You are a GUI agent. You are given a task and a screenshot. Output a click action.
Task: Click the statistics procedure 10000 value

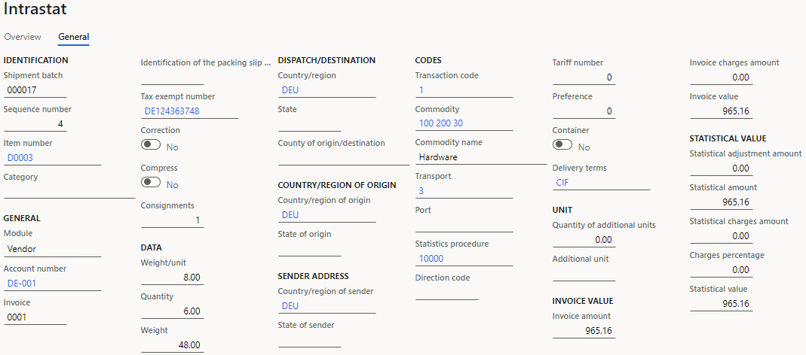431,259
